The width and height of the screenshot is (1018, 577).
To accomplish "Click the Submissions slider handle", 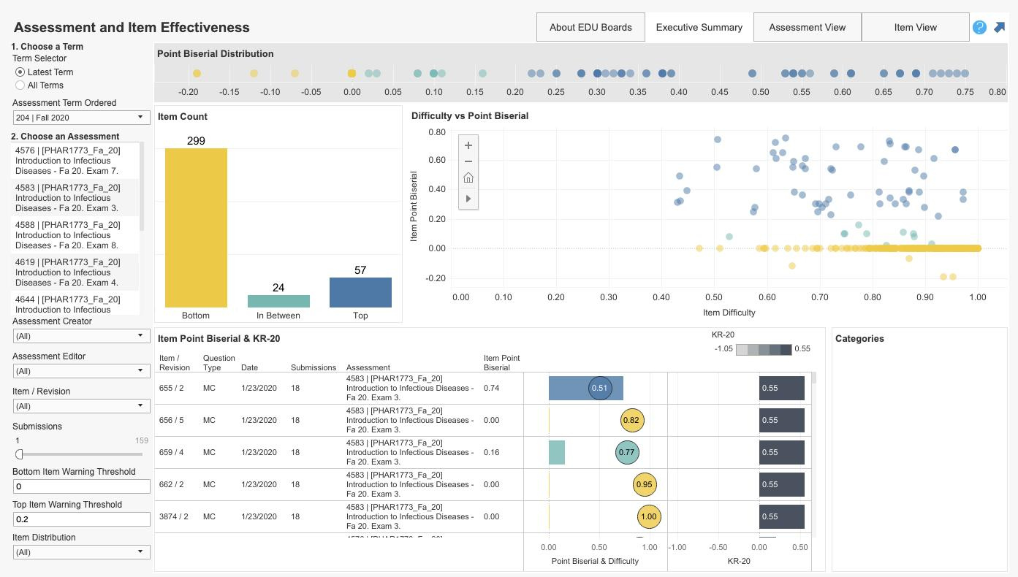I will (20, 454).
